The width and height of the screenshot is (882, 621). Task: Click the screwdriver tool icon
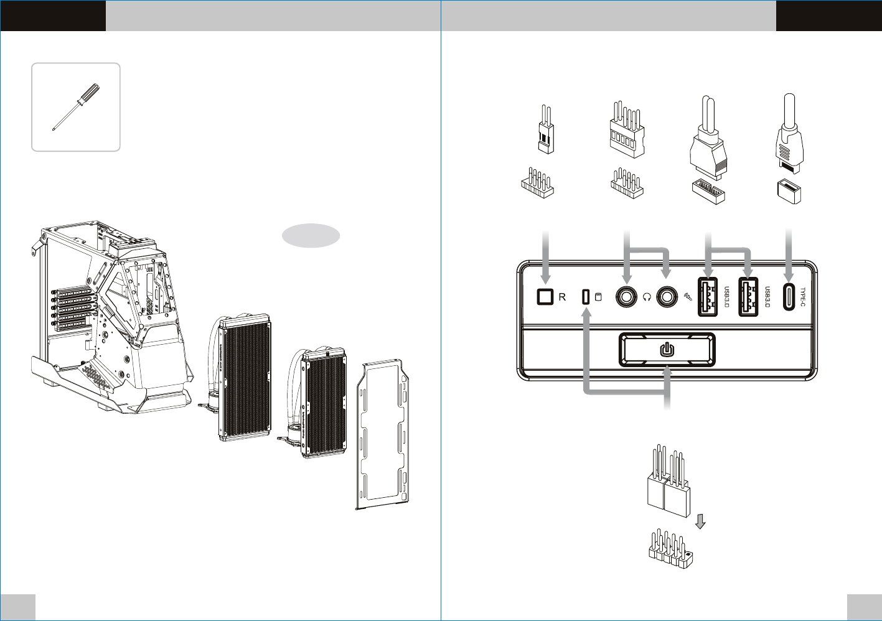75,107
